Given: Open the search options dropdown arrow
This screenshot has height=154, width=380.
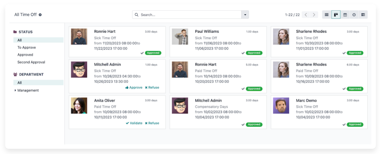Looking at the screenshot, I should [x=245, y=15].
